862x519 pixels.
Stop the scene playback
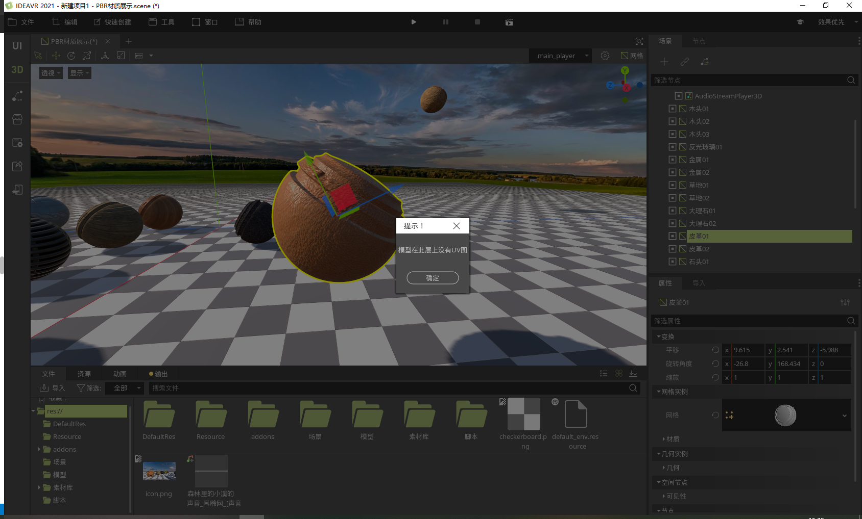click(477, 22)
